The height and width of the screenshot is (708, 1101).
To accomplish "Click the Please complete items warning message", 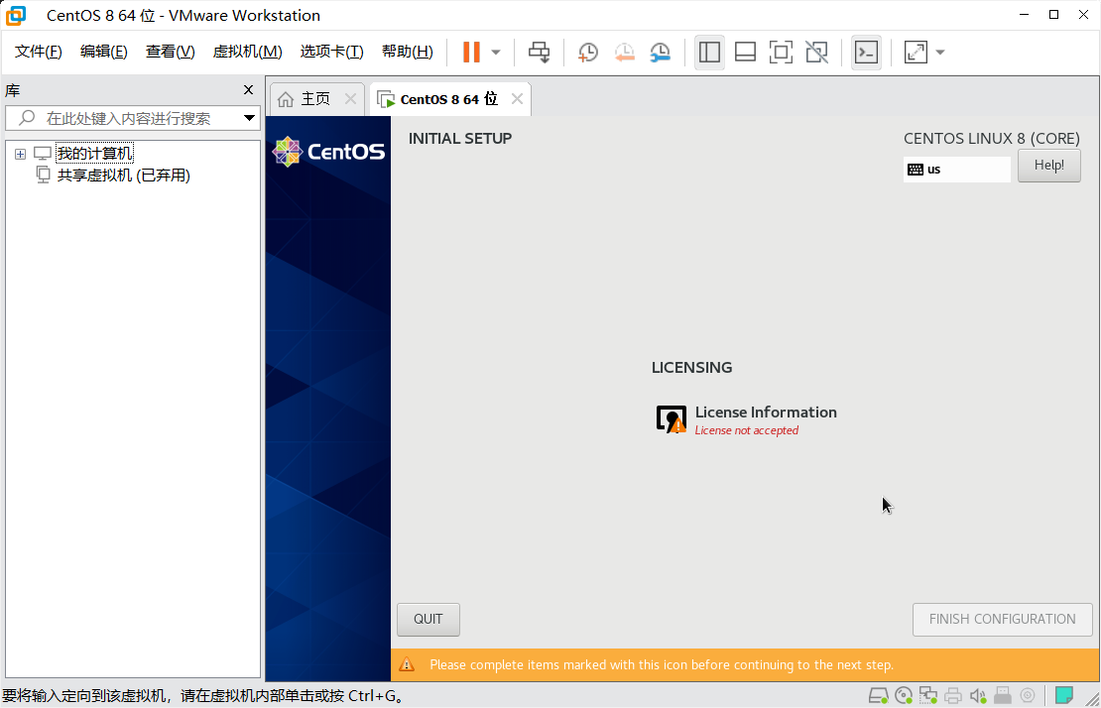I will 662,664.
